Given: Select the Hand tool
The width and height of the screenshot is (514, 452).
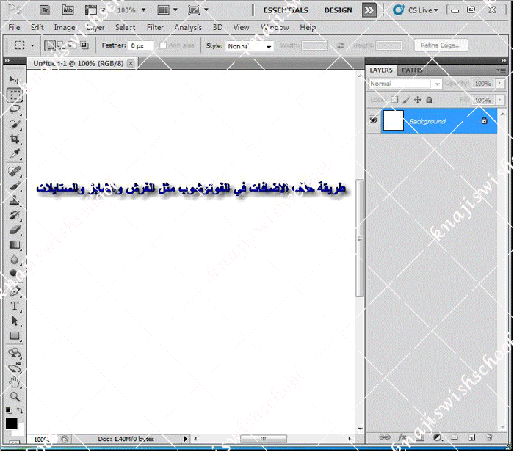Looking at the screenshot, I should (x=14, y=382).
